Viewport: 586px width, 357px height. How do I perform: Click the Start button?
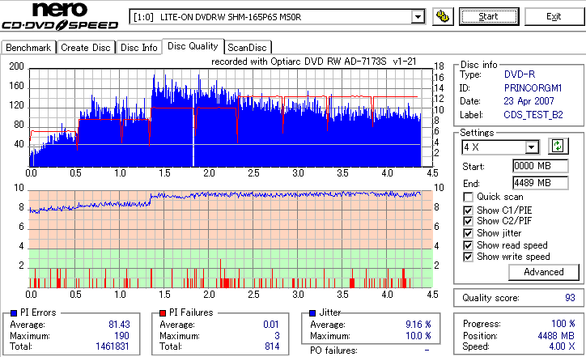(x=489, y=16)
